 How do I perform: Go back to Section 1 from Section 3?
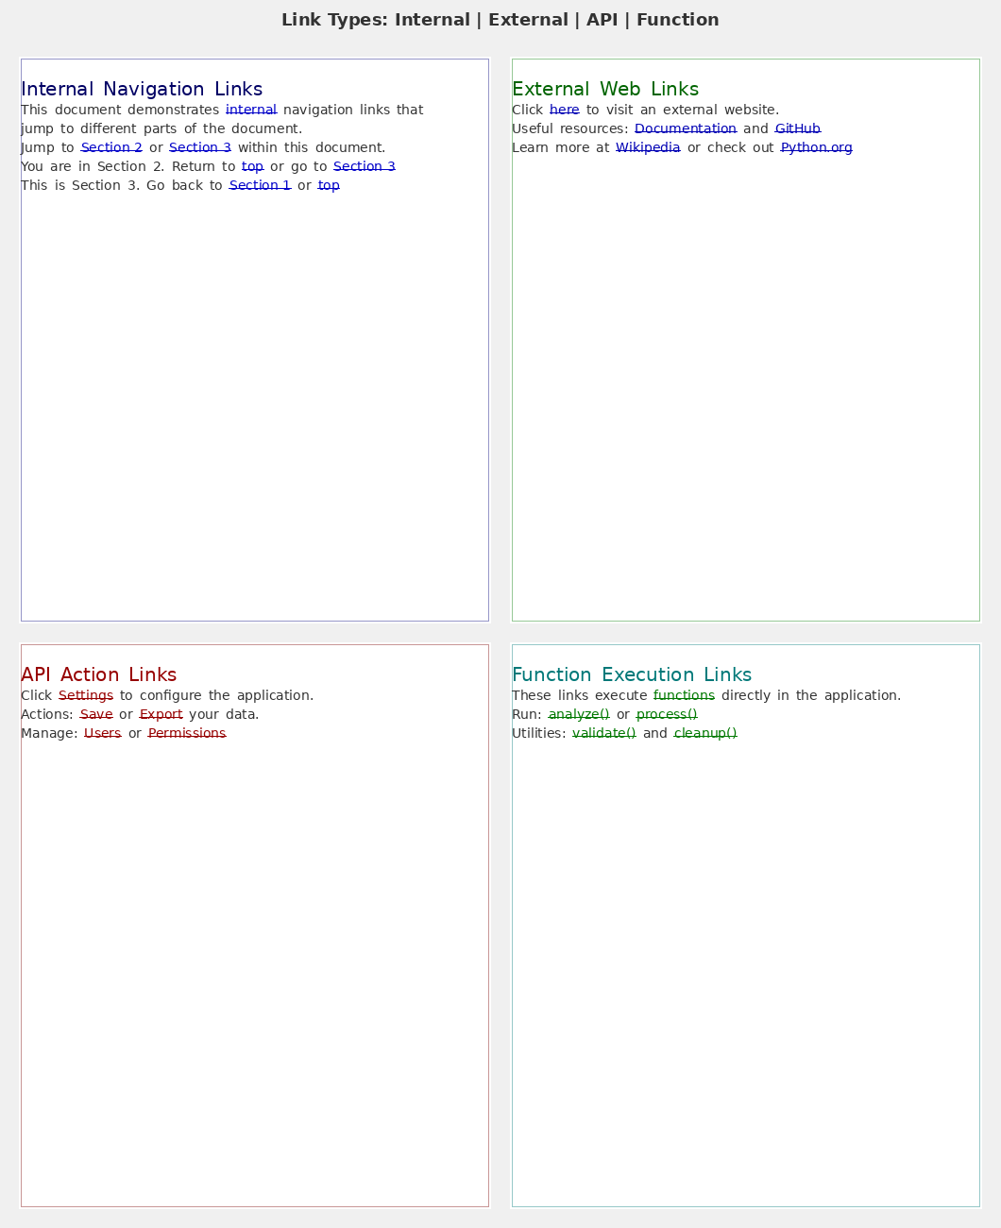[260, 185]
